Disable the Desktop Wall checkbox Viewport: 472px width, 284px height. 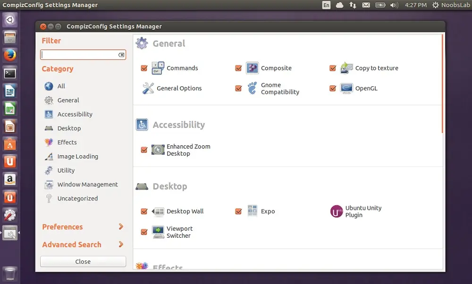144,211
